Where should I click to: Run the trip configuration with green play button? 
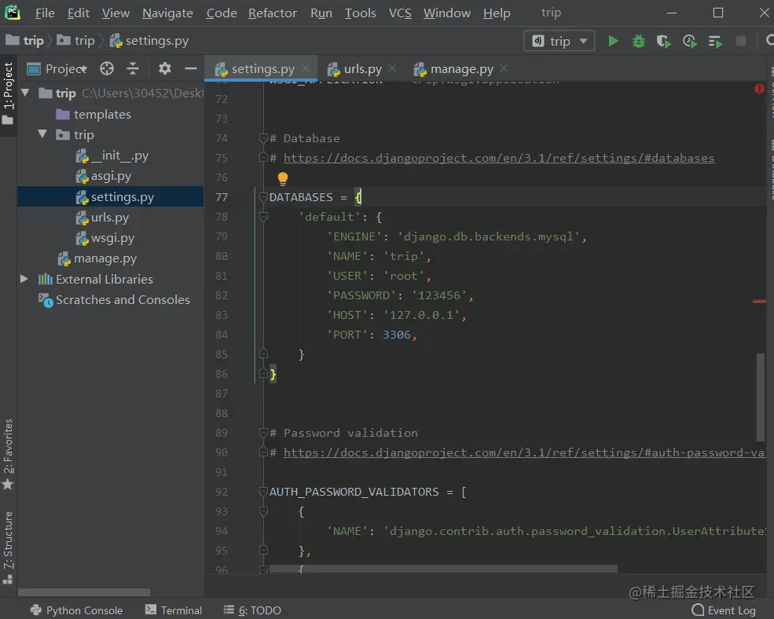[x=613, y=41]
